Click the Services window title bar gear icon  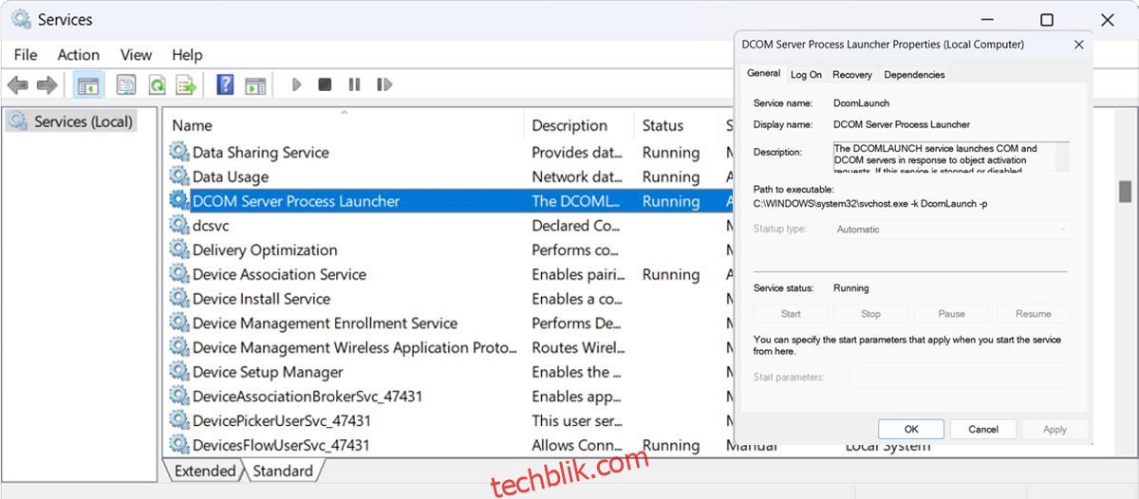(21, 18)
